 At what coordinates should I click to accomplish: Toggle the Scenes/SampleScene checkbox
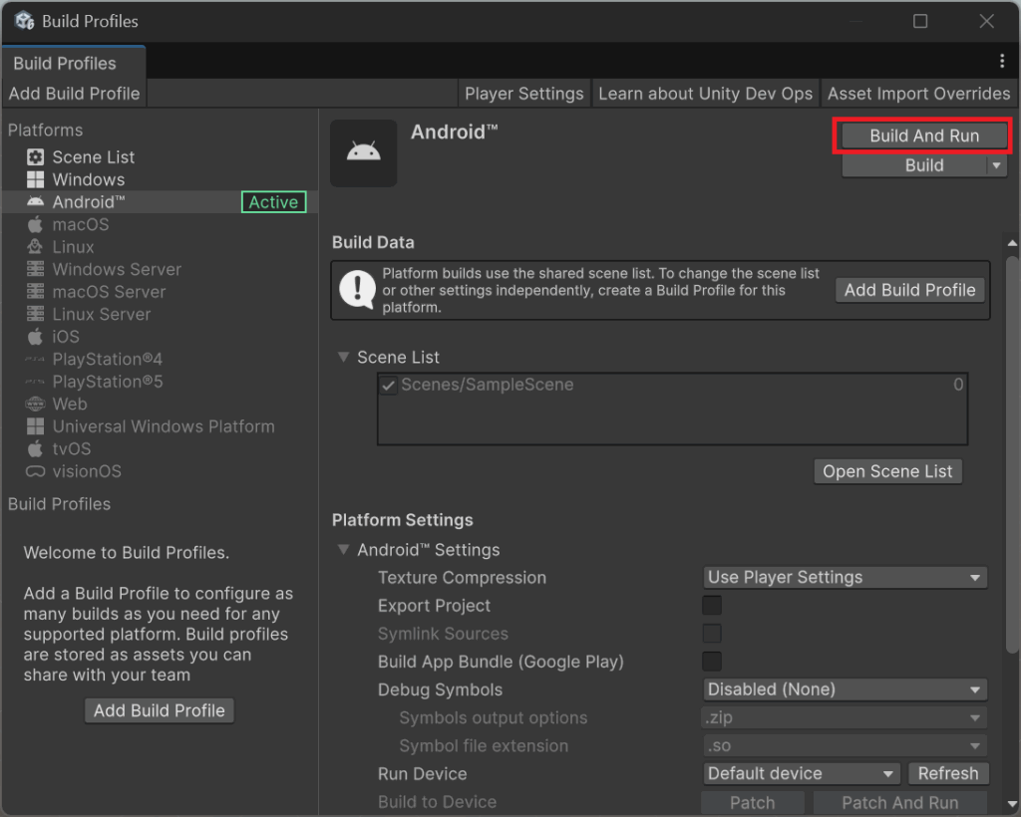click(x=388, y=385)
